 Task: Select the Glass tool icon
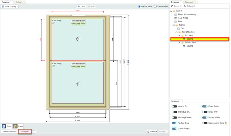(4, 126)
